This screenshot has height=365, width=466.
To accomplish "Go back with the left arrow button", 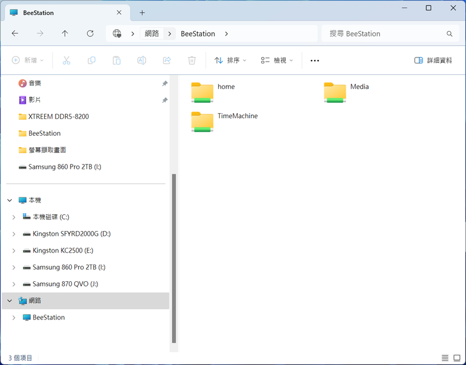I will (x=15, y=34).
